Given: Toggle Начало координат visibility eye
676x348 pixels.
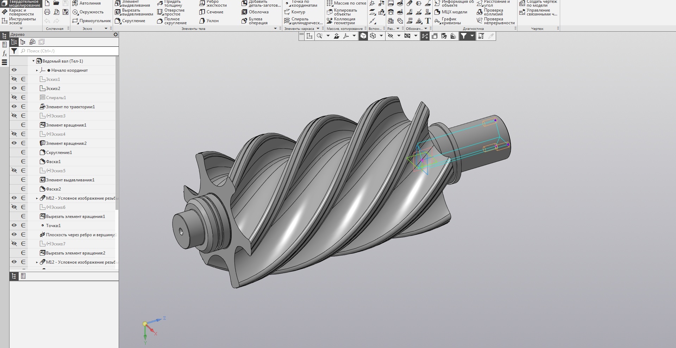Looking at the screenshot, I should click(14, 70).
